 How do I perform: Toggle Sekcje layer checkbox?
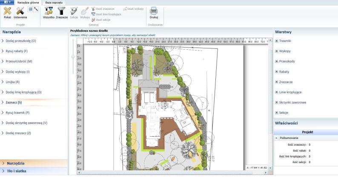pyautogui.click(x=277, y=112)
